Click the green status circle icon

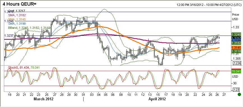(x=239, y=94)
